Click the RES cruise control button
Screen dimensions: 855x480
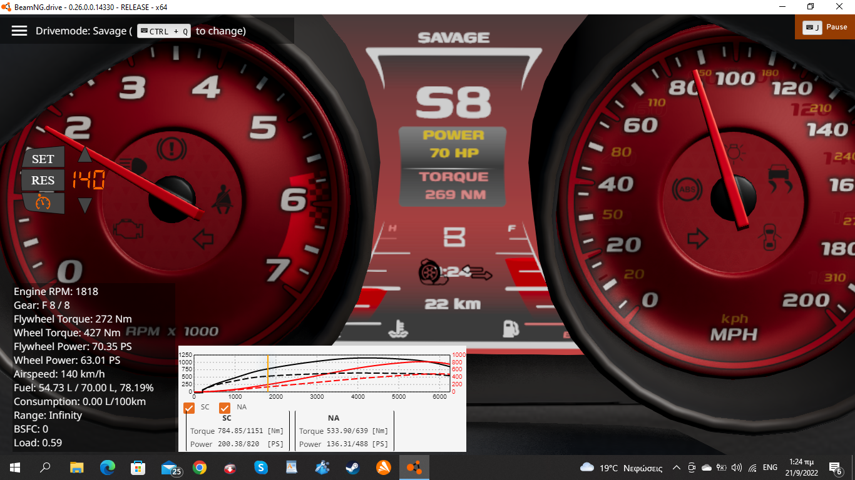[x=43, y=181]
